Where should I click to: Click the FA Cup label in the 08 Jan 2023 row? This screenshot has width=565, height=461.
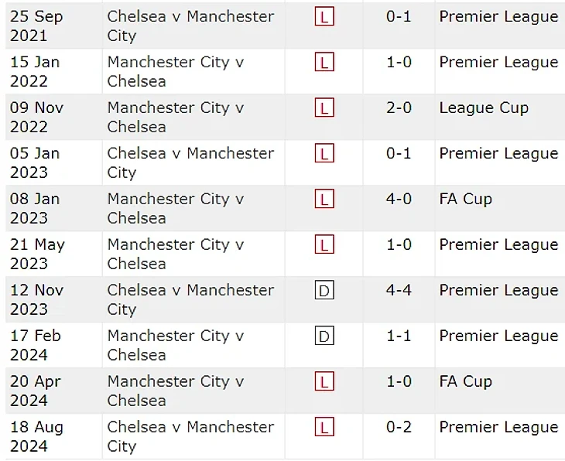tap(465, 199)
